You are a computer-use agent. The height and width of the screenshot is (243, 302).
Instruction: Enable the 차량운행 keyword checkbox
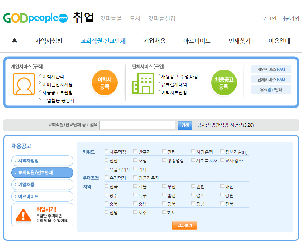point(193,151)
